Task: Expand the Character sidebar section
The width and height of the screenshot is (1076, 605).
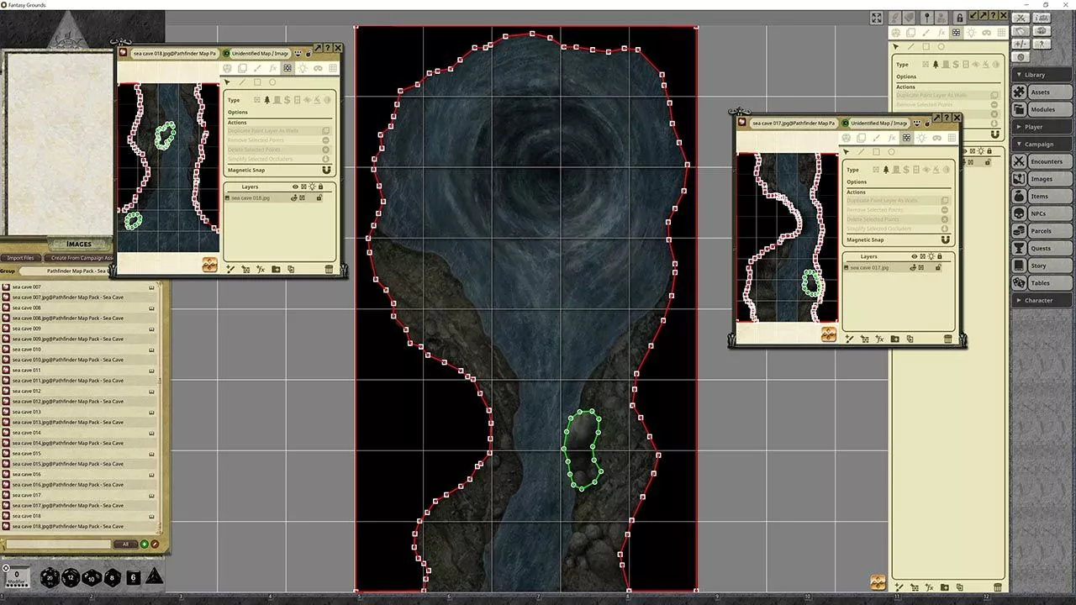Action: point(1042,300)
